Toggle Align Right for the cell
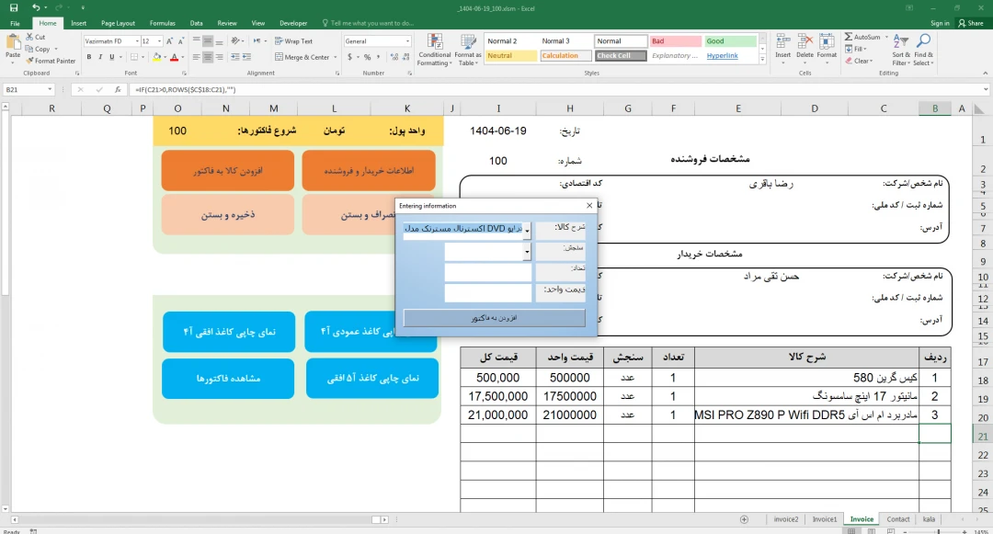The height and width of the screenshot is (534, 993). coord(219,57)
